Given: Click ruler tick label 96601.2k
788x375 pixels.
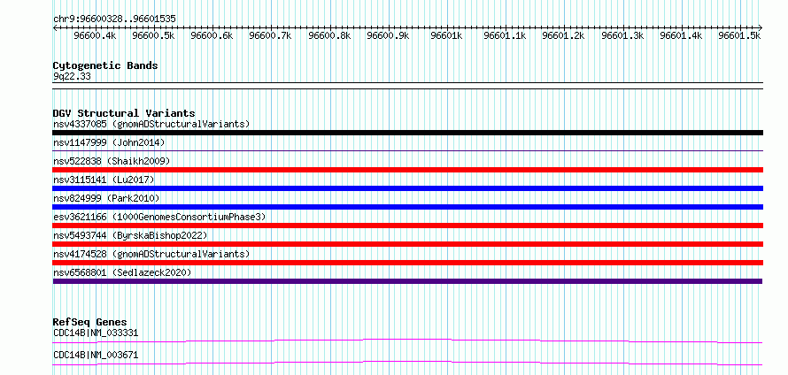Looking at the screenshot, I should click(564, 35).
